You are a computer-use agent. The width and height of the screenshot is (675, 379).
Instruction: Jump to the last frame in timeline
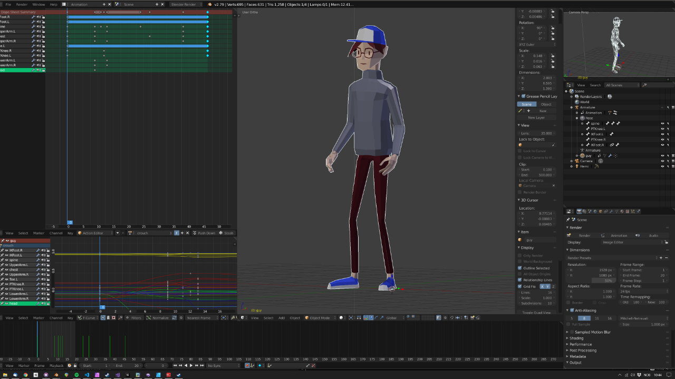click(x=202, y=365)
